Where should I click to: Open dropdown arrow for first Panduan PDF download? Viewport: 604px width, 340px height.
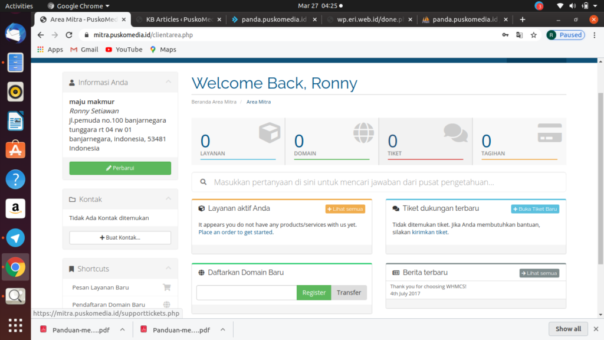click(x=122, y=329)
